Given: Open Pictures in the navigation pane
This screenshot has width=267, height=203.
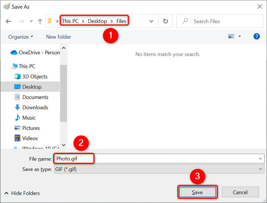Looking at the screenshot, I should tap(31, 128).
